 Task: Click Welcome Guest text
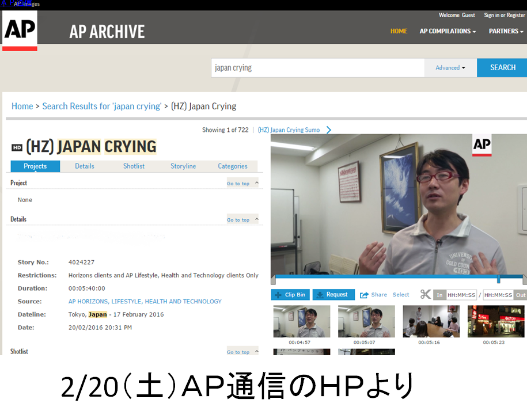(457, 15)
